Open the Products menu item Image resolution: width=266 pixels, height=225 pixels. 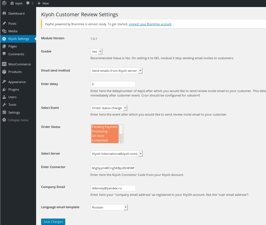[x=18, y=72]
